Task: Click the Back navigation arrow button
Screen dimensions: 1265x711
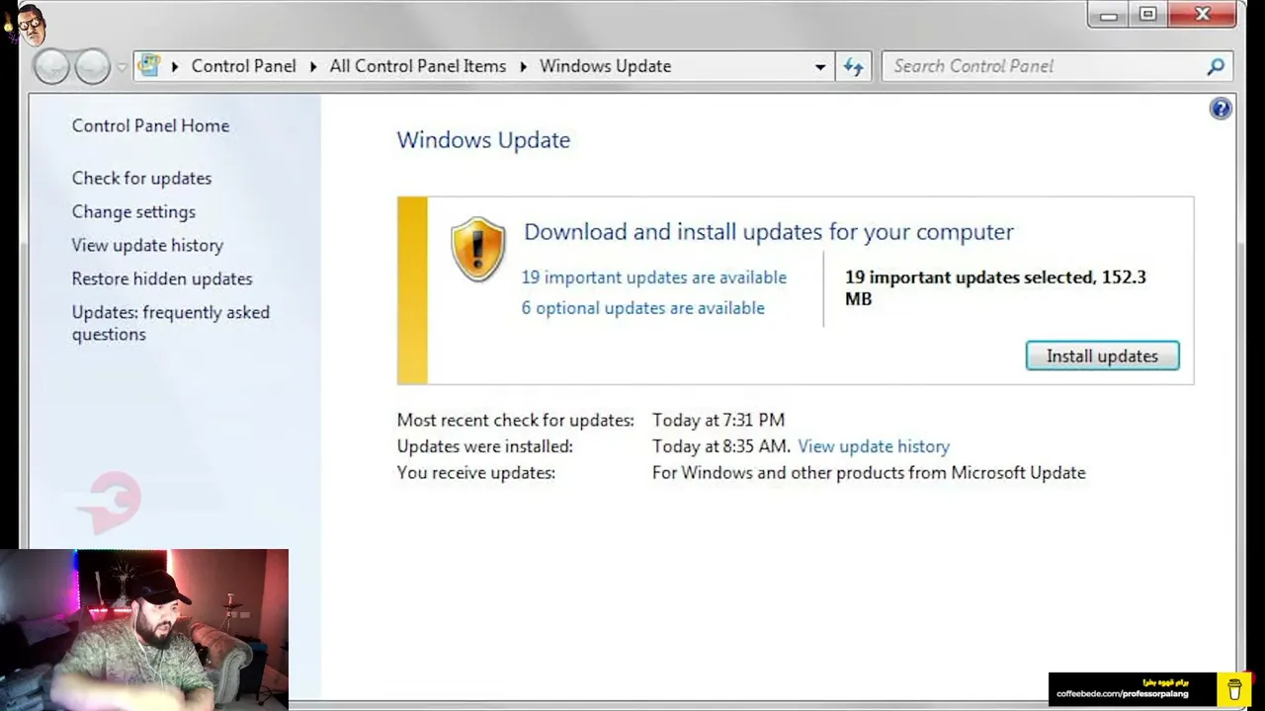Action: click(51, 66)
